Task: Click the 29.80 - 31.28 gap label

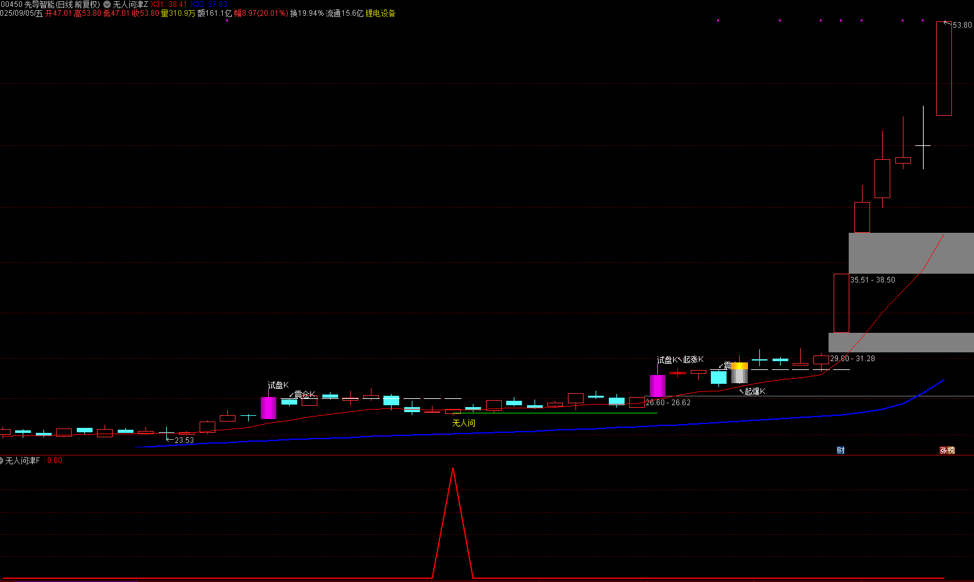Action: pyautogui.click(x=852, y=359)
